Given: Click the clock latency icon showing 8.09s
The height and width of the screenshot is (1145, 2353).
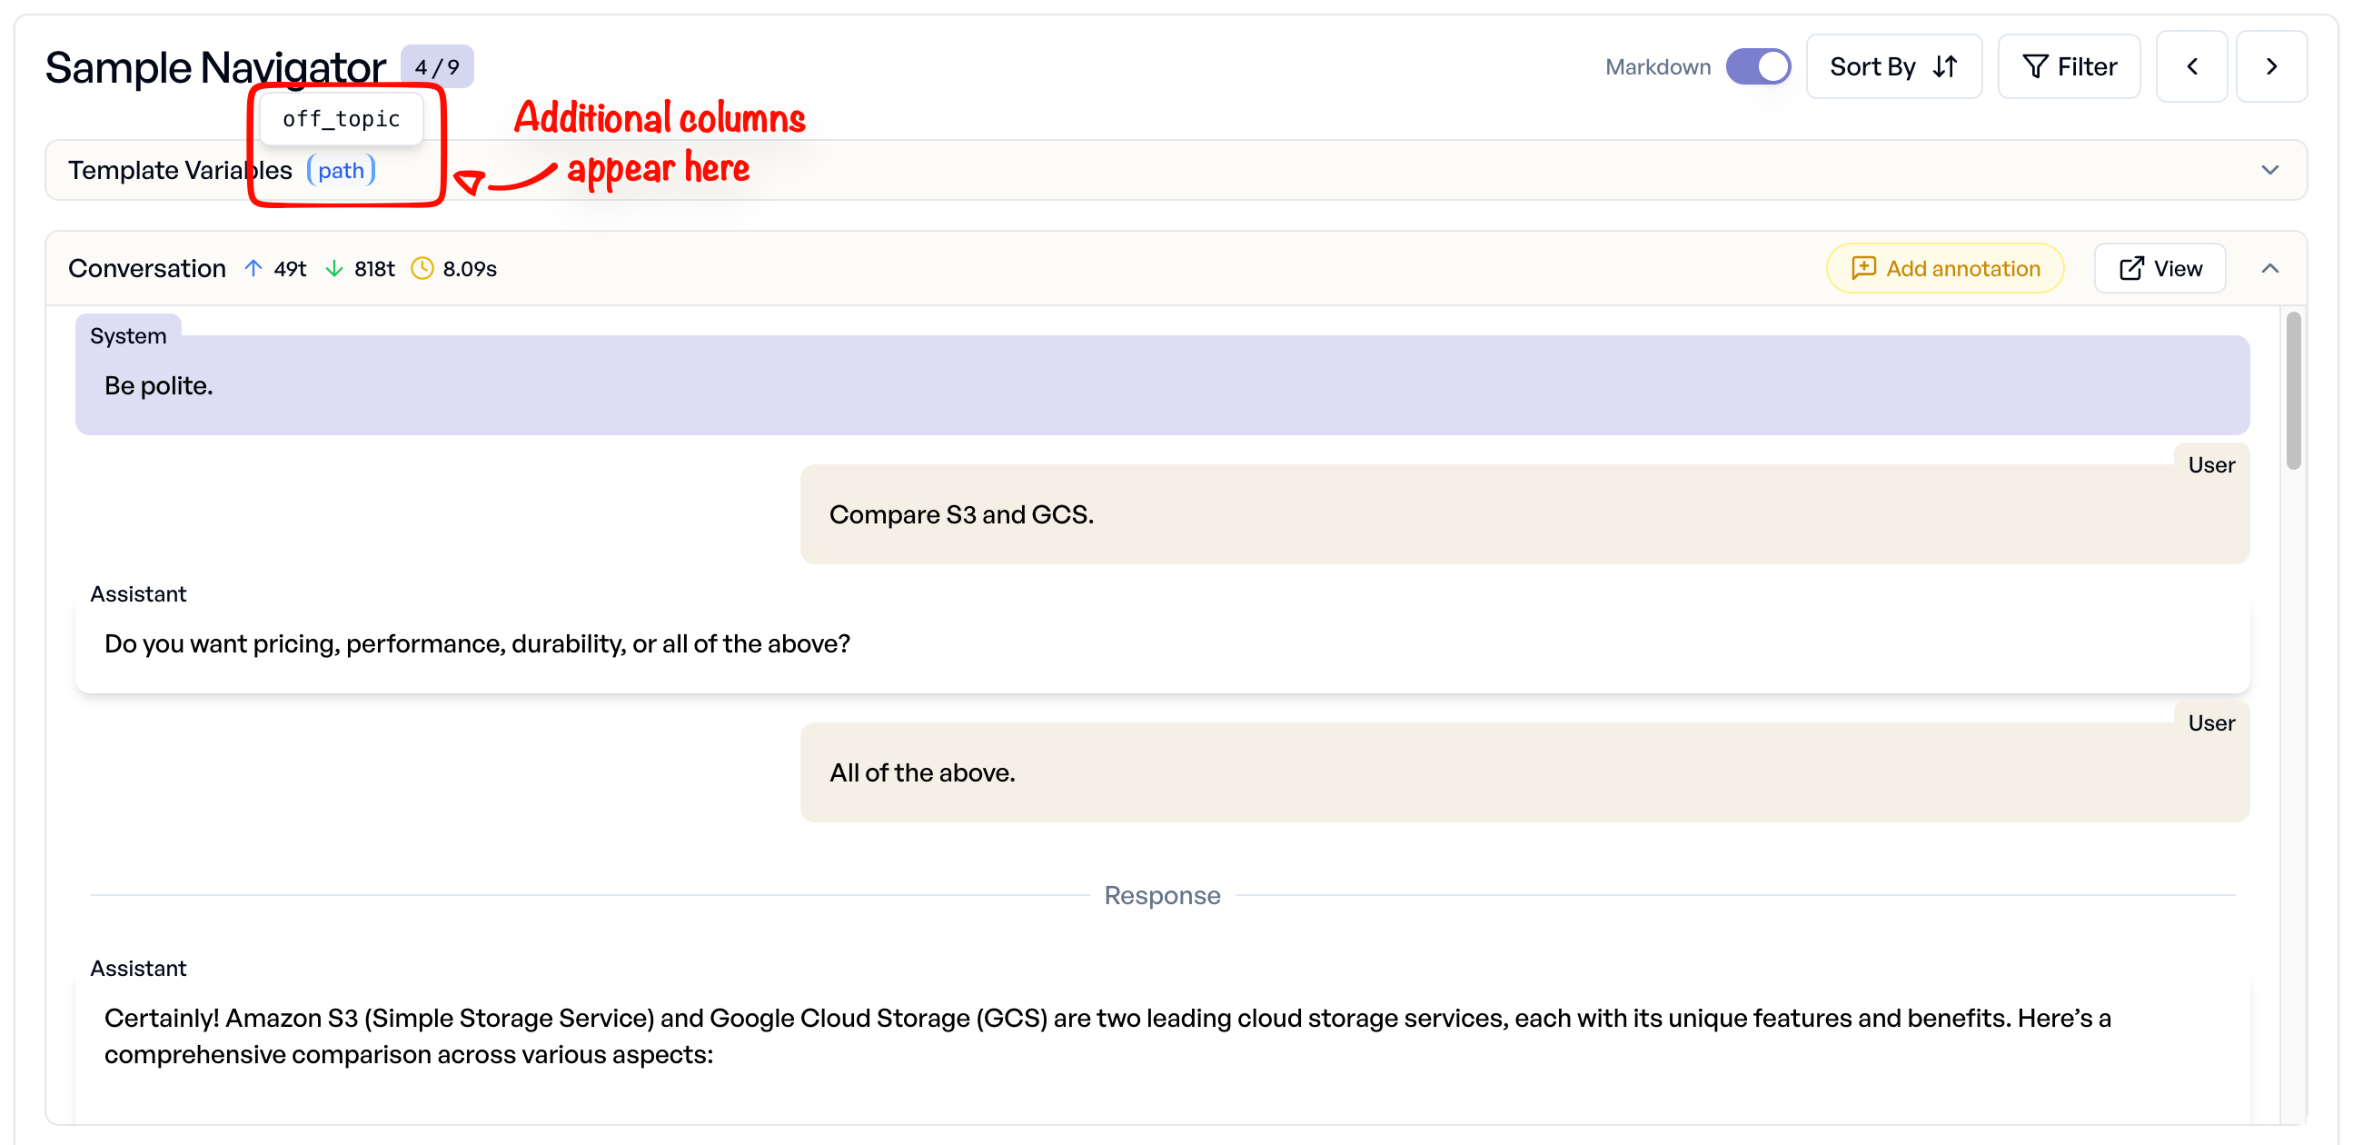Looking at the screenshot, I should (x=422, y=269).
